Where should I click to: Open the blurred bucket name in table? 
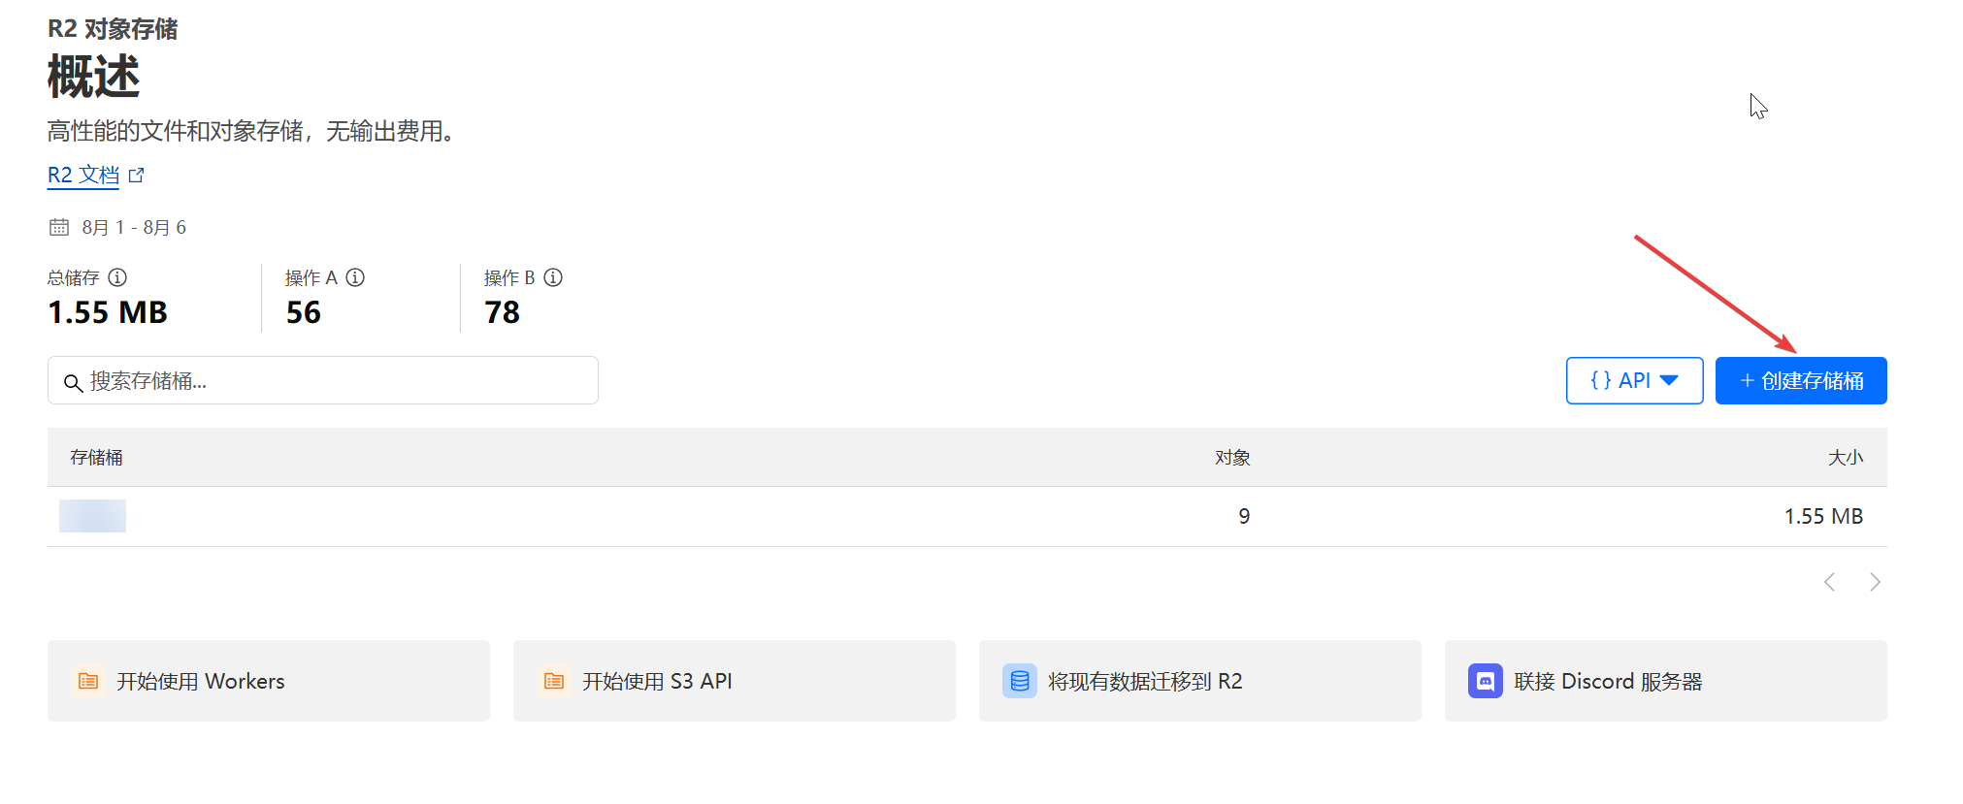93,516
